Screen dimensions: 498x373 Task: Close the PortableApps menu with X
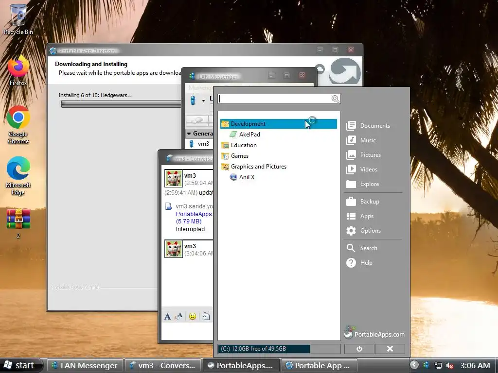(x=390, y=349)
